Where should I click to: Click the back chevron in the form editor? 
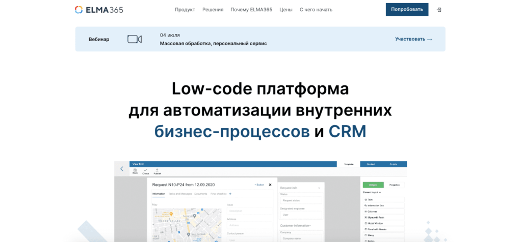(x=121, y=169)
